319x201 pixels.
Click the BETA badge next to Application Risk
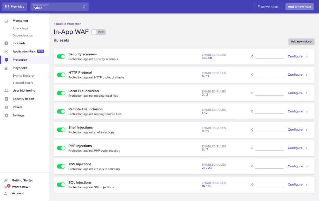[41, 51]
